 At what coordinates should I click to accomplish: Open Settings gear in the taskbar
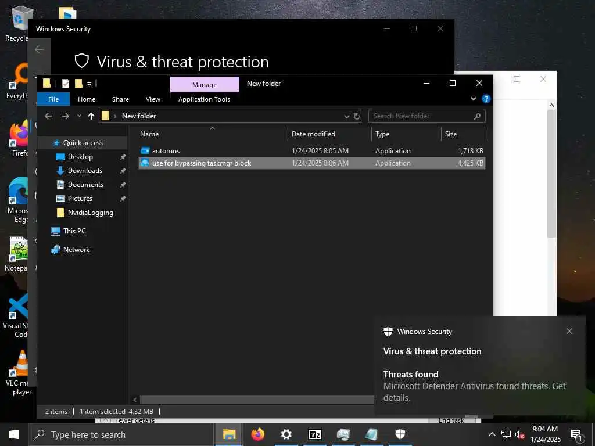286,434
